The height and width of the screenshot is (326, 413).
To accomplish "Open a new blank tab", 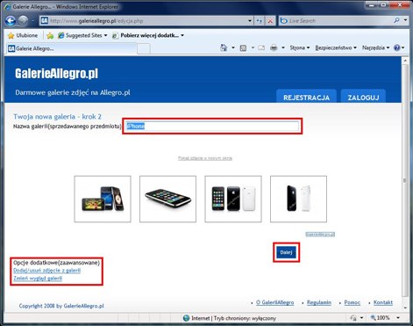I will point(144,49).
